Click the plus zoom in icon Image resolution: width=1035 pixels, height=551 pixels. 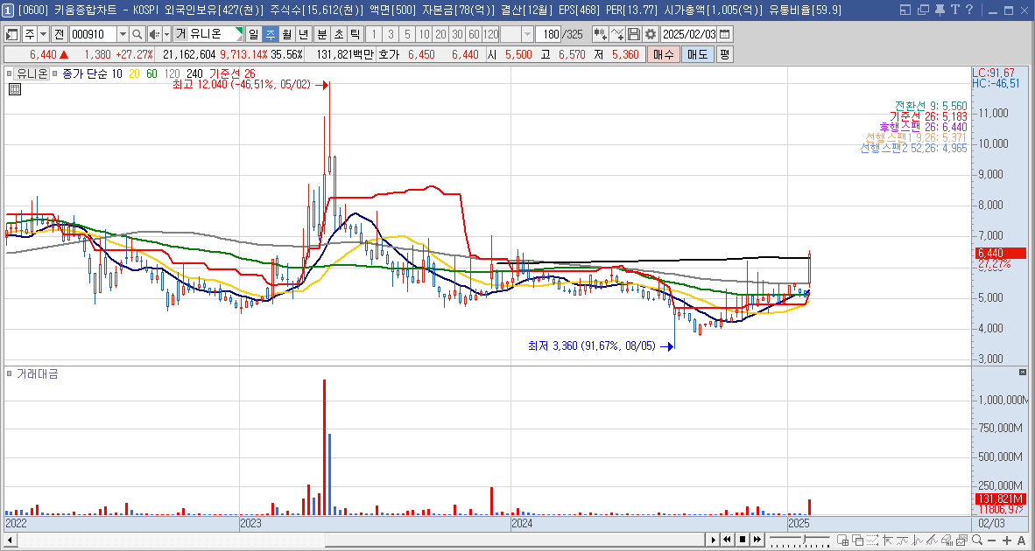(1007, 541)
